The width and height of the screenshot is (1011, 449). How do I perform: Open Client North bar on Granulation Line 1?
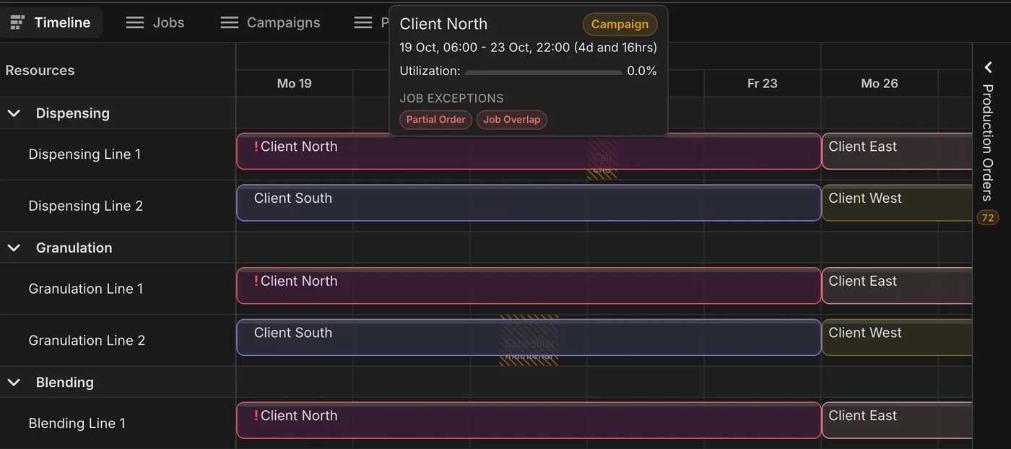click(529, 286)
